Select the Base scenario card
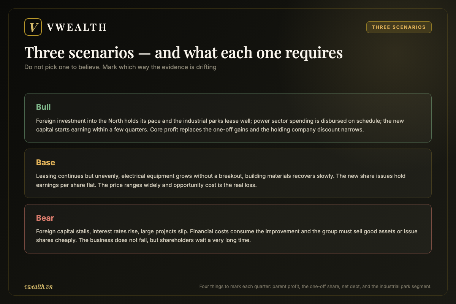Image resolution: width=456 pixels, height=304 pixels. click(x=228, y=173)
